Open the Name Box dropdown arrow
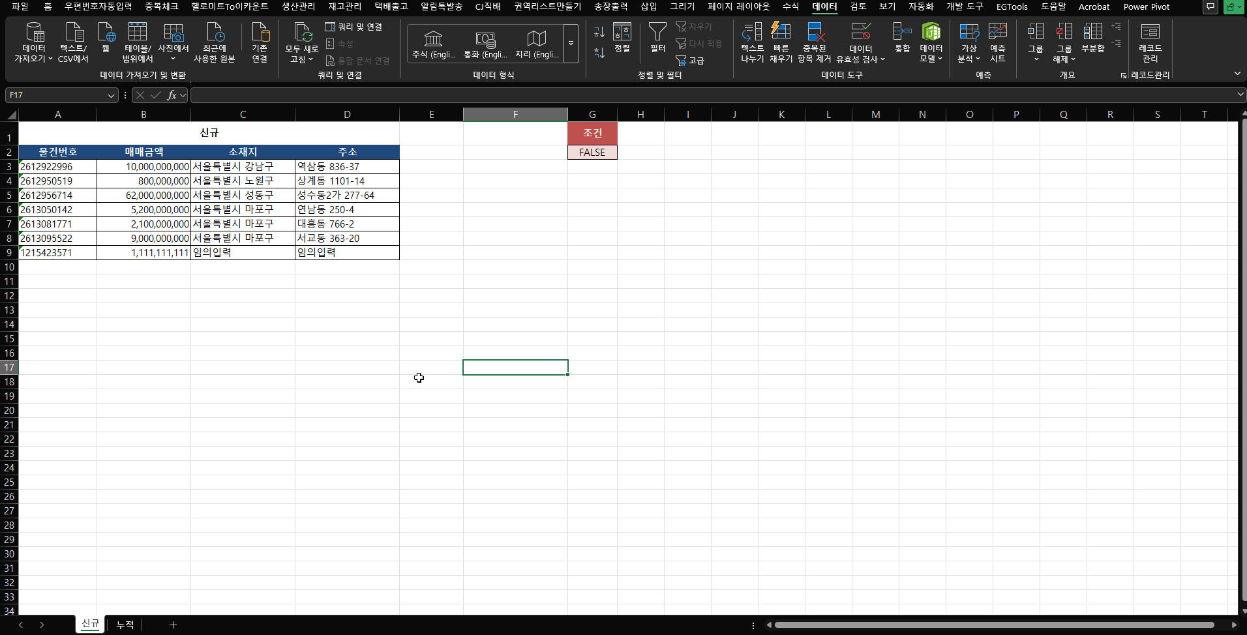The height and width of the screenshot is (635, 1247). pyautogui.click(x=111, y=95)
